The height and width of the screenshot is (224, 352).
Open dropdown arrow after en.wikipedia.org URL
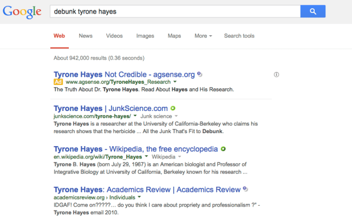(x=146, y=156)
